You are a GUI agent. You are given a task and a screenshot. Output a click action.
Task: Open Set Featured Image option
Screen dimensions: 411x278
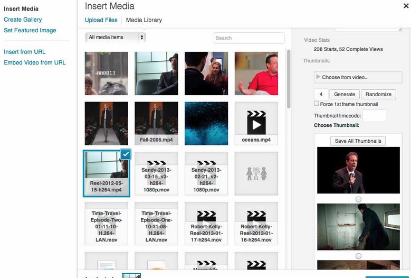pos(30,30)
